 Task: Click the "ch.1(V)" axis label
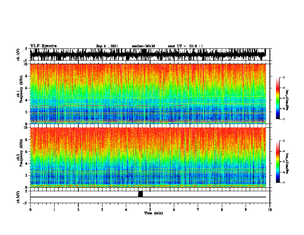pyautogui.click(x=18, y=55)
